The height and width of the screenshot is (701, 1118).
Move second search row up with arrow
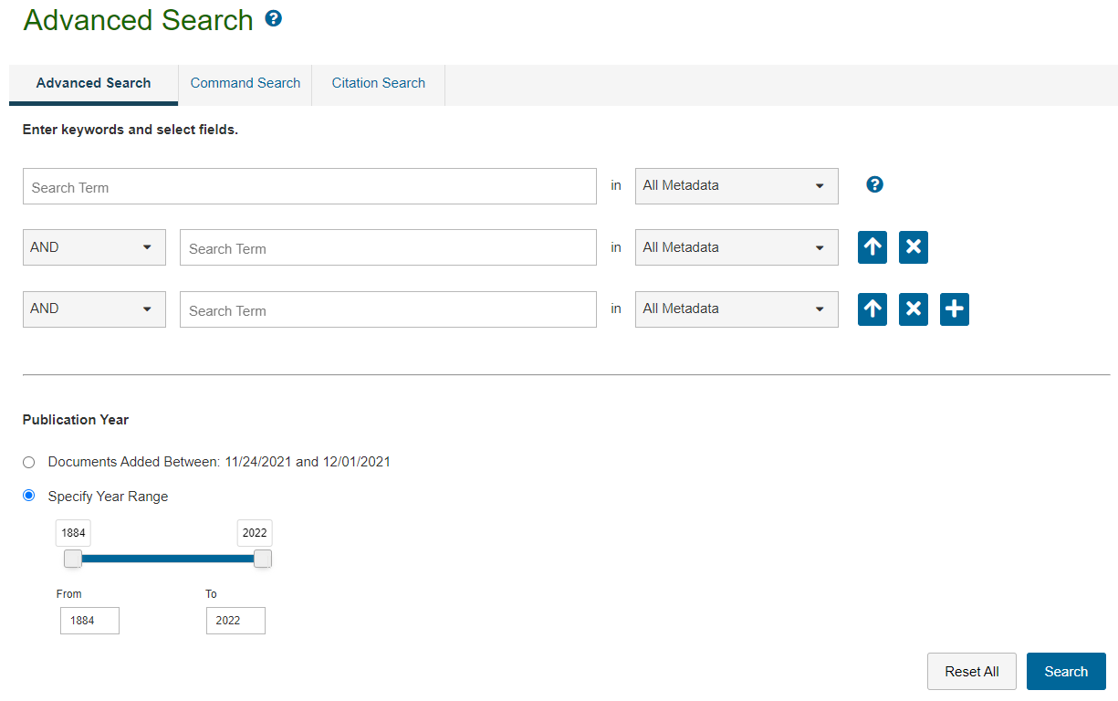click(x=872, y=247)
